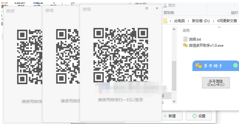Click the green gear icon on 设置
Viewport: 239px width, 124px height.
pos(195,116)
